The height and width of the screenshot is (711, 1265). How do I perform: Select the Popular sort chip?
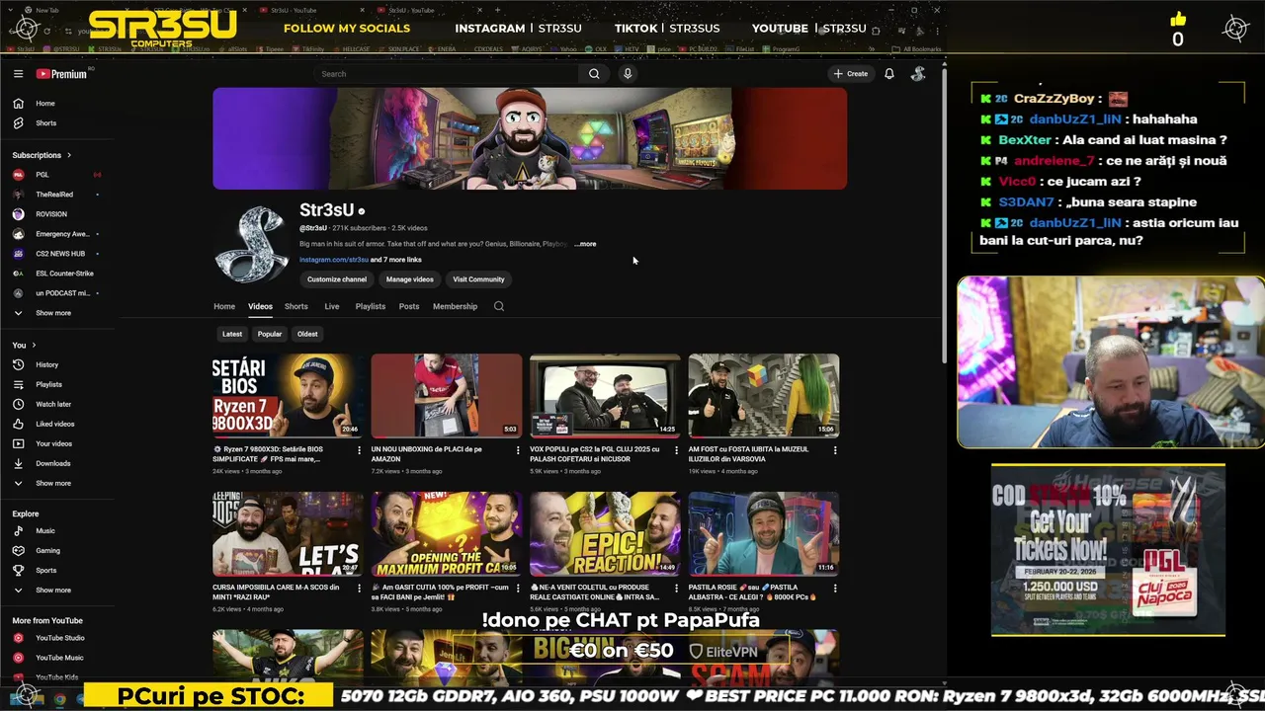pos(270,334)
